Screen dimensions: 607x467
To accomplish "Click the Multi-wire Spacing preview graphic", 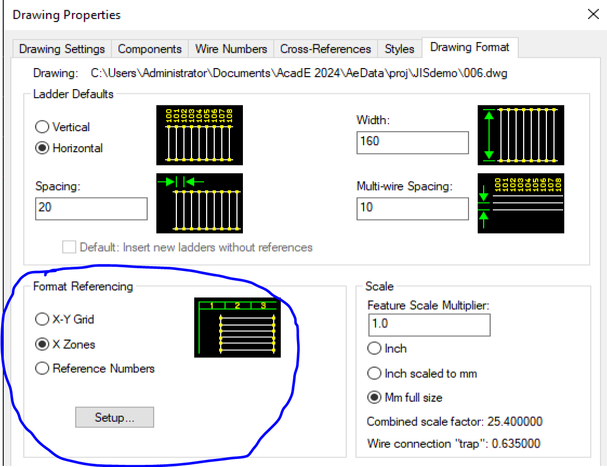I will point(520,204).
